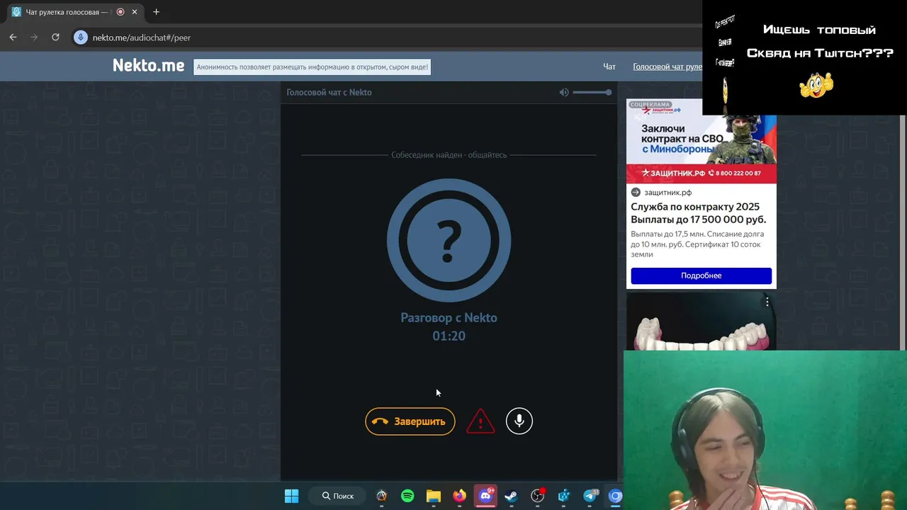Click the Разговор с Nekto label
Image resolution: width=907 pixels, height=510 pixels.
(449, 317)
